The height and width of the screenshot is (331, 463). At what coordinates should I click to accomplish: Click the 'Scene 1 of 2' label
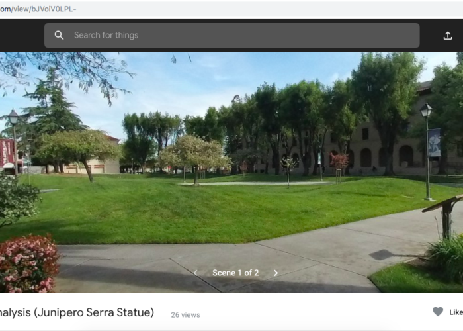(235, 273)
